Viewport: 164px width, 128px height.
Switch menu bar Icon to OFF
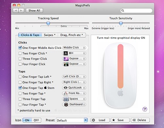pyautogui.click(x=36, y=120)
